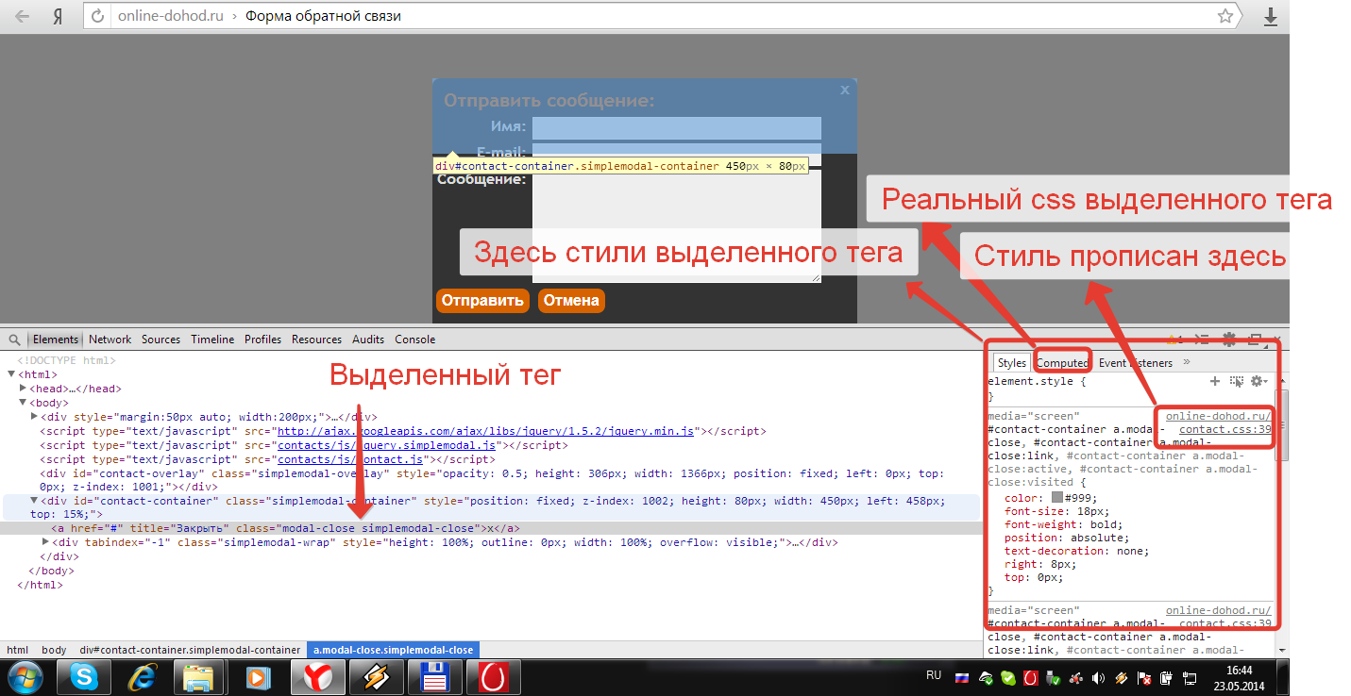This screenshot has height=696, width=1351.
Task: Open the Action Center flag icon
Action: coord(1143,677)
